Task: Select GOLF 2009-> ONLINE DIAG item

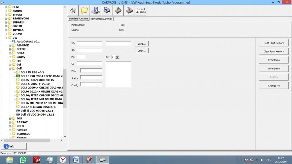Action: (x=42, y=88)
